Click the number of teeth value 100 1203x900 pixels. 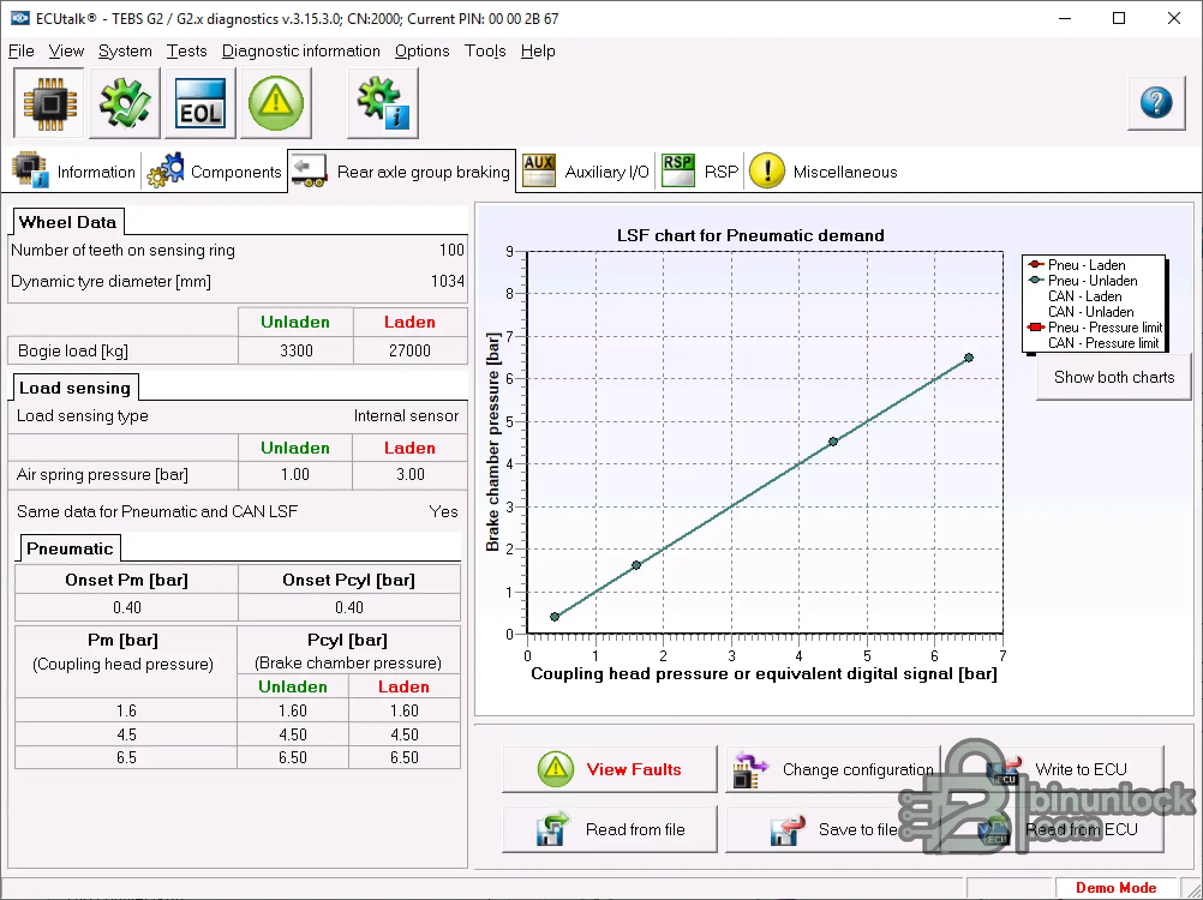451,250
